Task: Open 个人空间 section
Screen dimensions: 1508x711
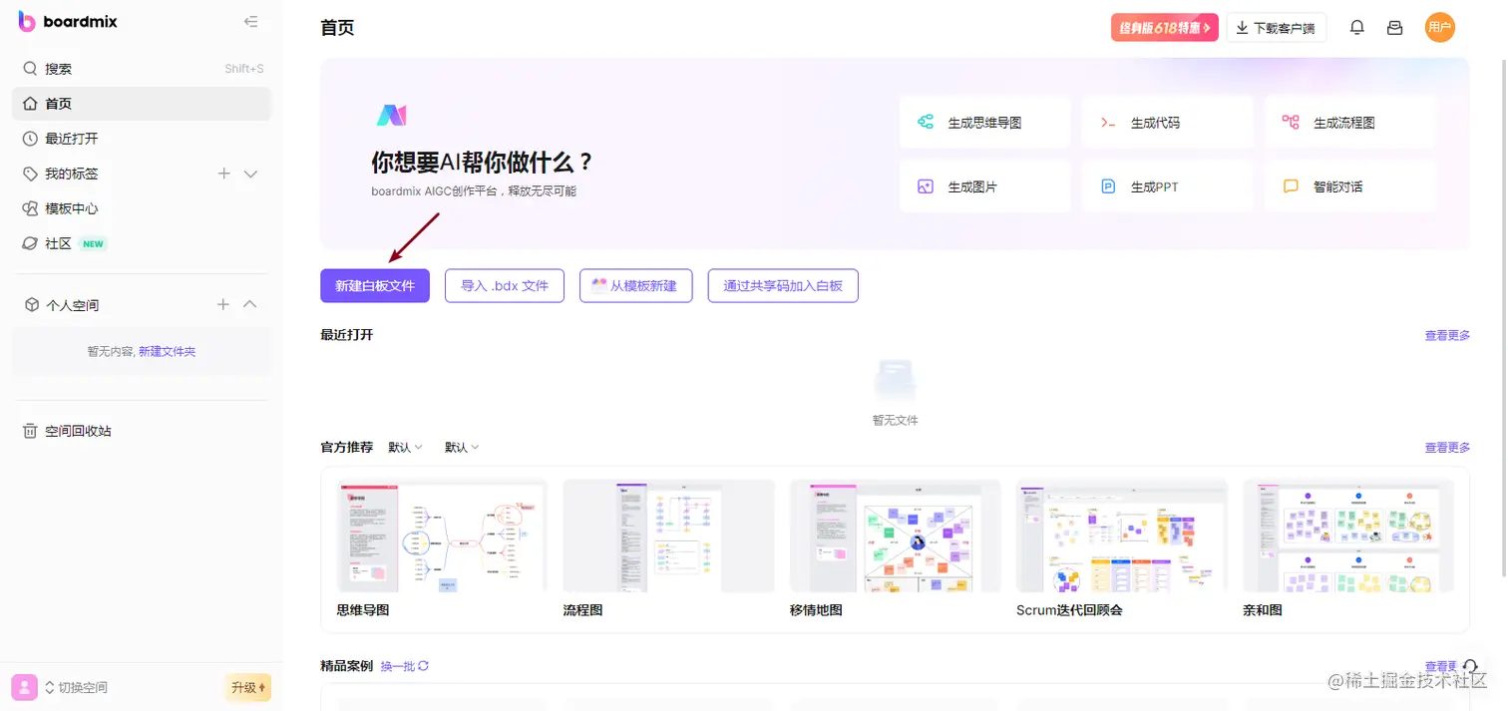Action: pyautogui.click(x=72, y=305)
